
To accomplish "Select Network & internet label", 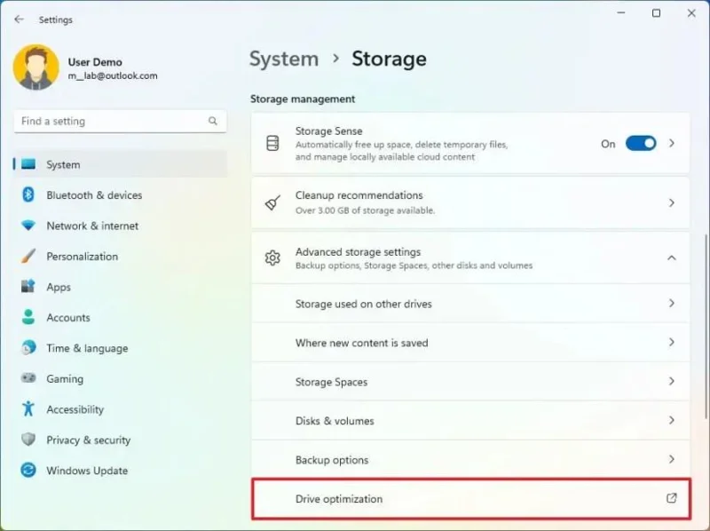I will tap(92, 226).
